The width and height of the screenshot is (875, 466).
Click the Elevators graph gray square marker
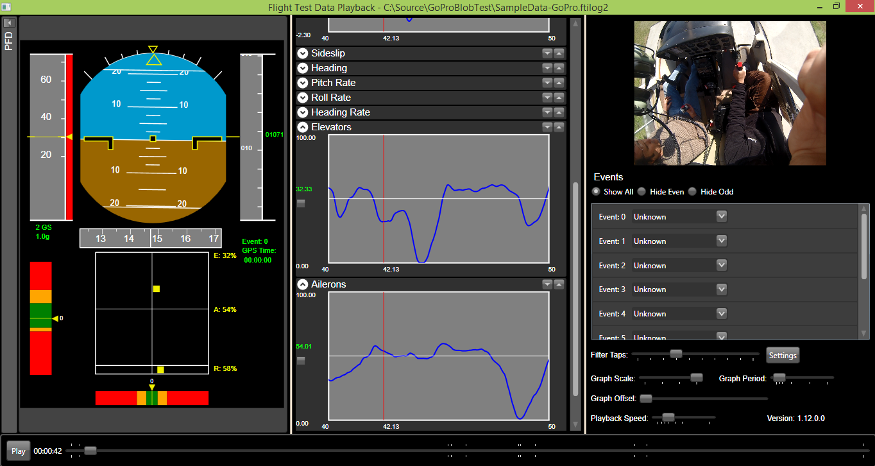[x=301, y=203]
